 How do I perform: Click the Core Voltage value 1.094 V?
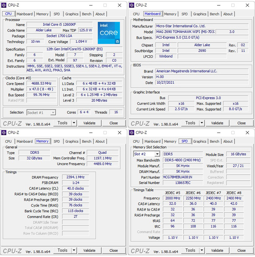[81, 41]
